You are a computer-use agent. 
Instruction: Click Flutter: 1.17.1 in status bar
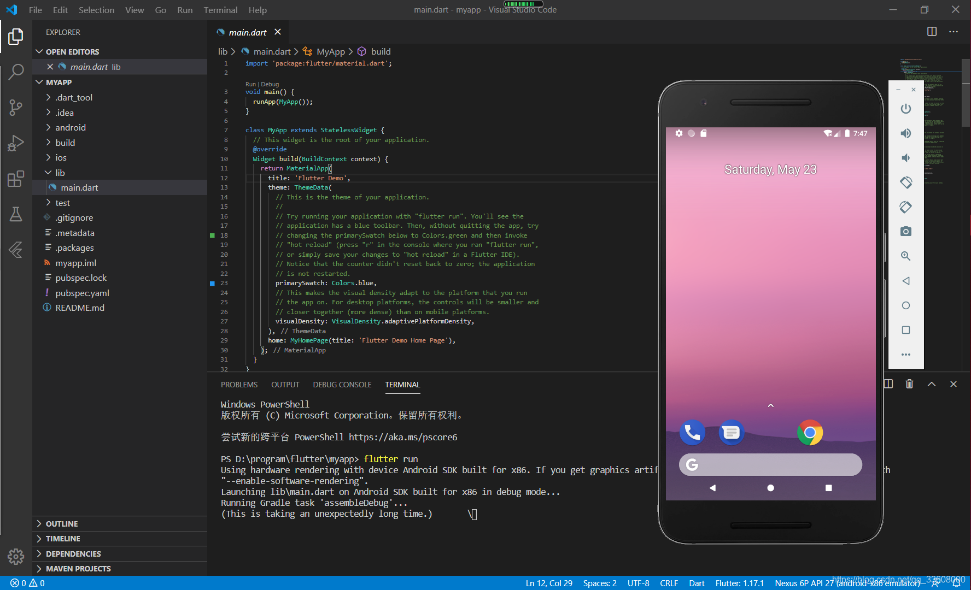(x=739, y=583)
